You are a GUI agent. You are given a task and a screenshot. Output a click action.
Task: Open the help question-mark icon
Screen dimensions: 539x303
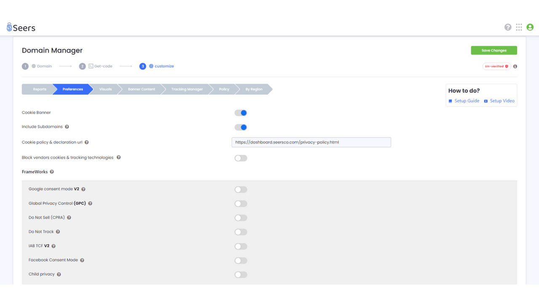[508, 27]
